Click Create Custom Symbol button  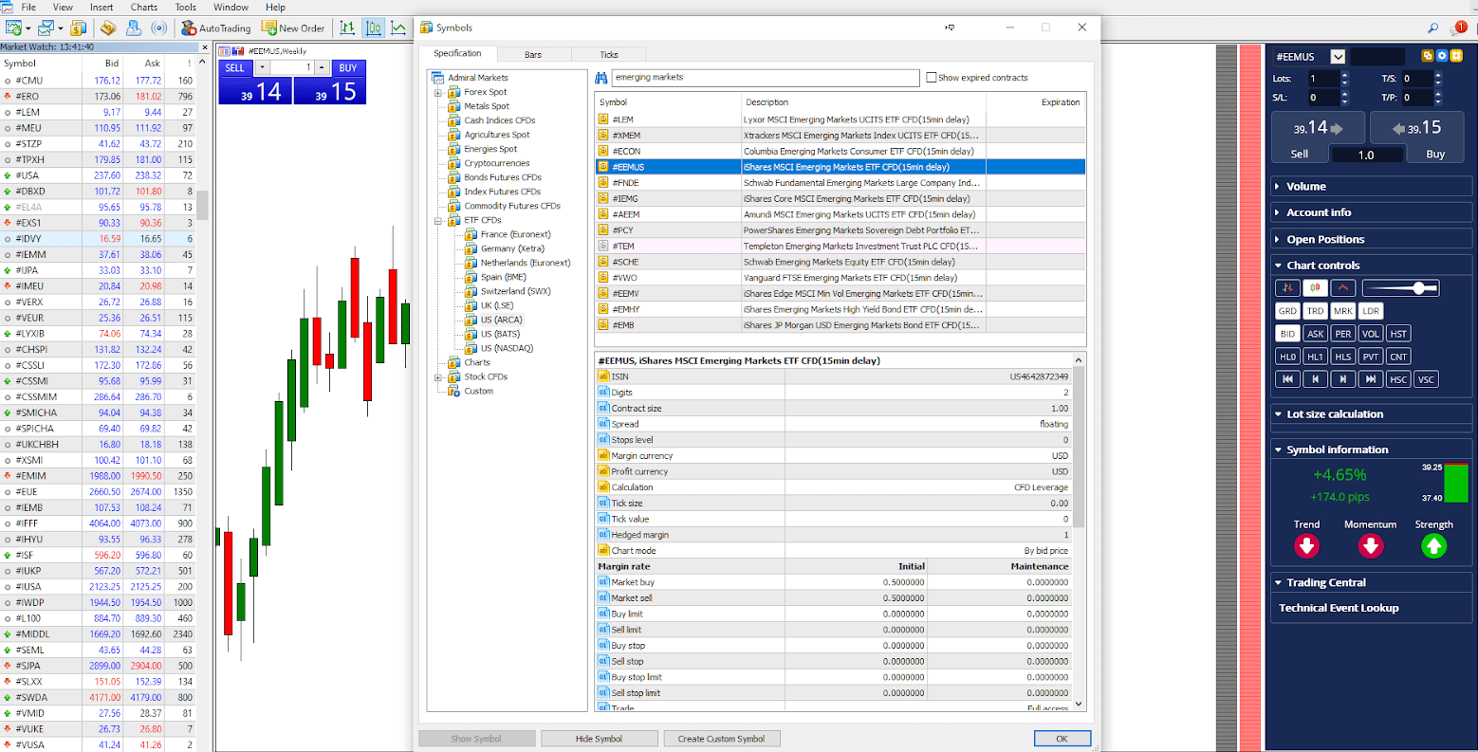[721, 739]
